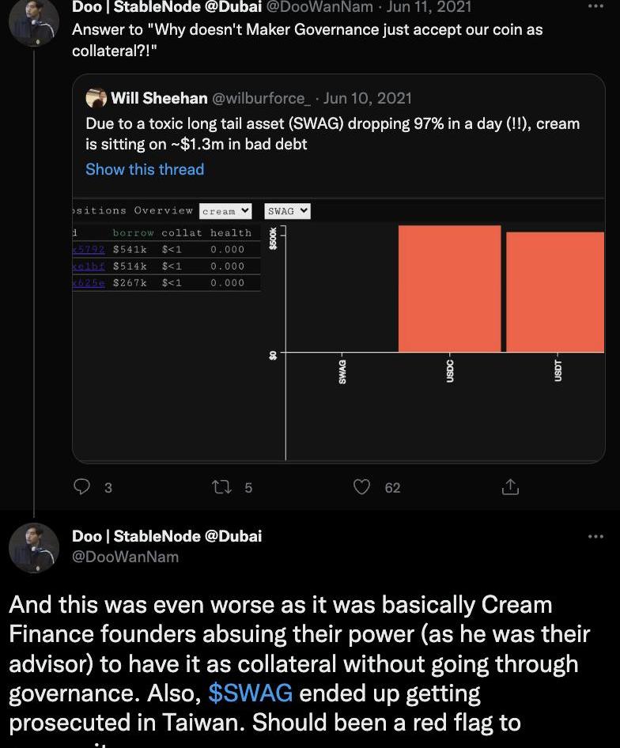Open the cream dropdown in the chart
620x748 pixels.
pos(225,211)
